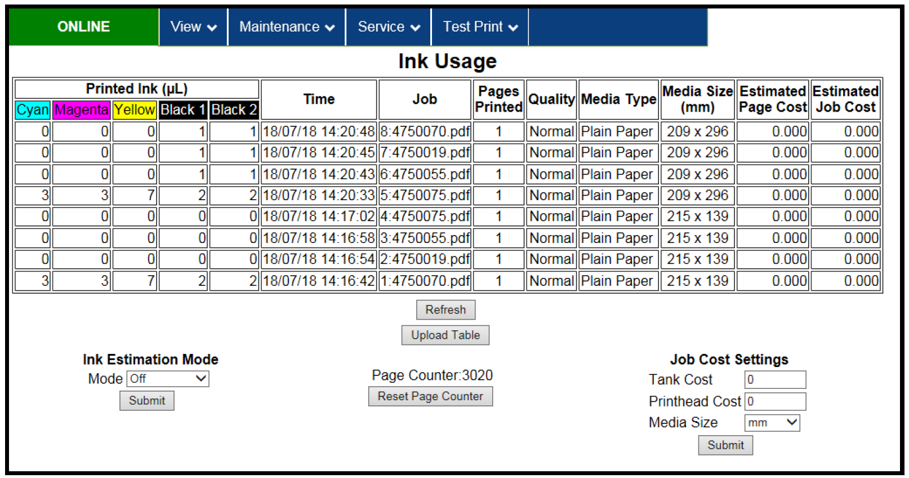Click the Estimated Page Cost header

(773, 99)
